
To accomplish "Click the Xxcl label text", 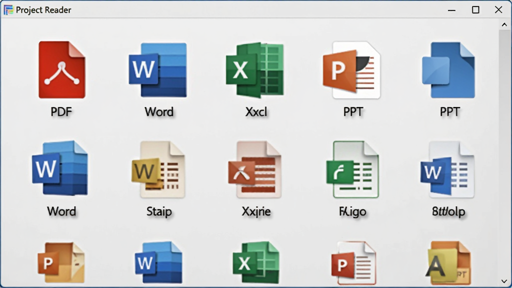I will (x=256, y=112).
